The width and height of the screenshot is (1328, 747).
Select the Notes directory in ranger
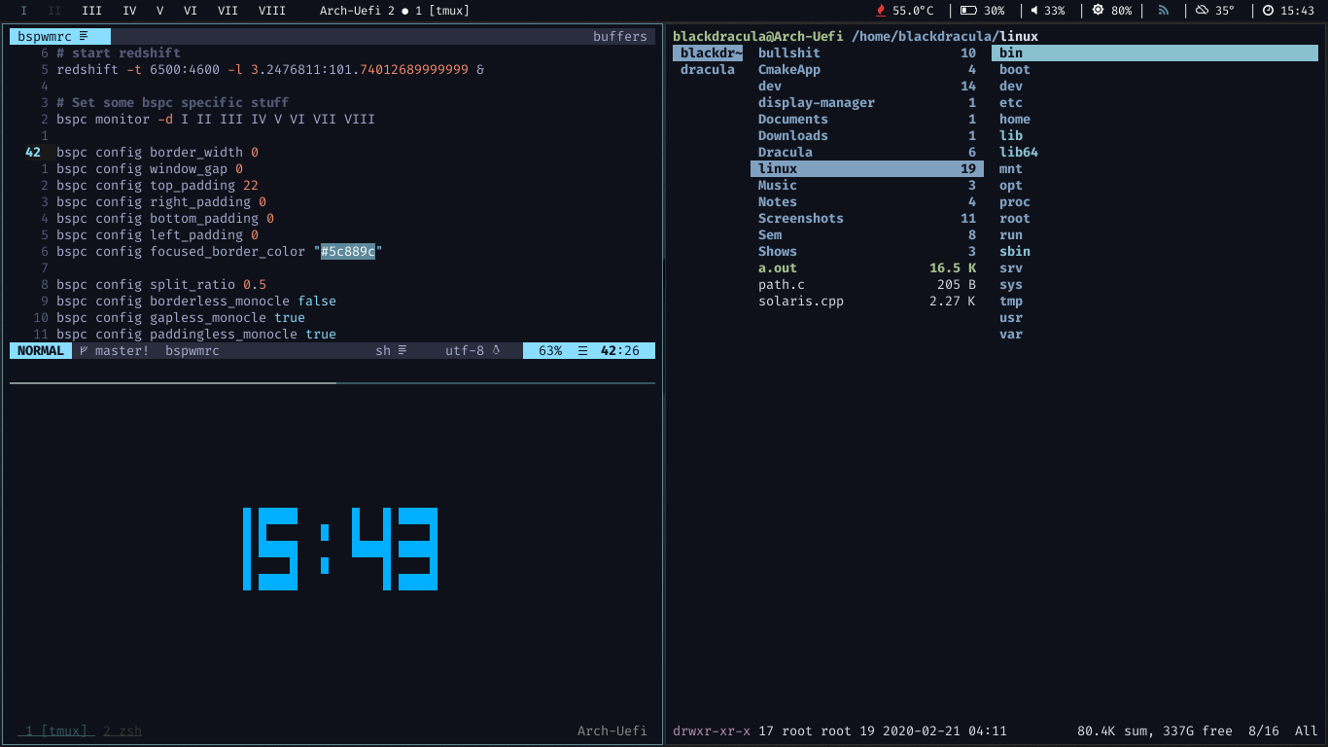pos(867,201)
